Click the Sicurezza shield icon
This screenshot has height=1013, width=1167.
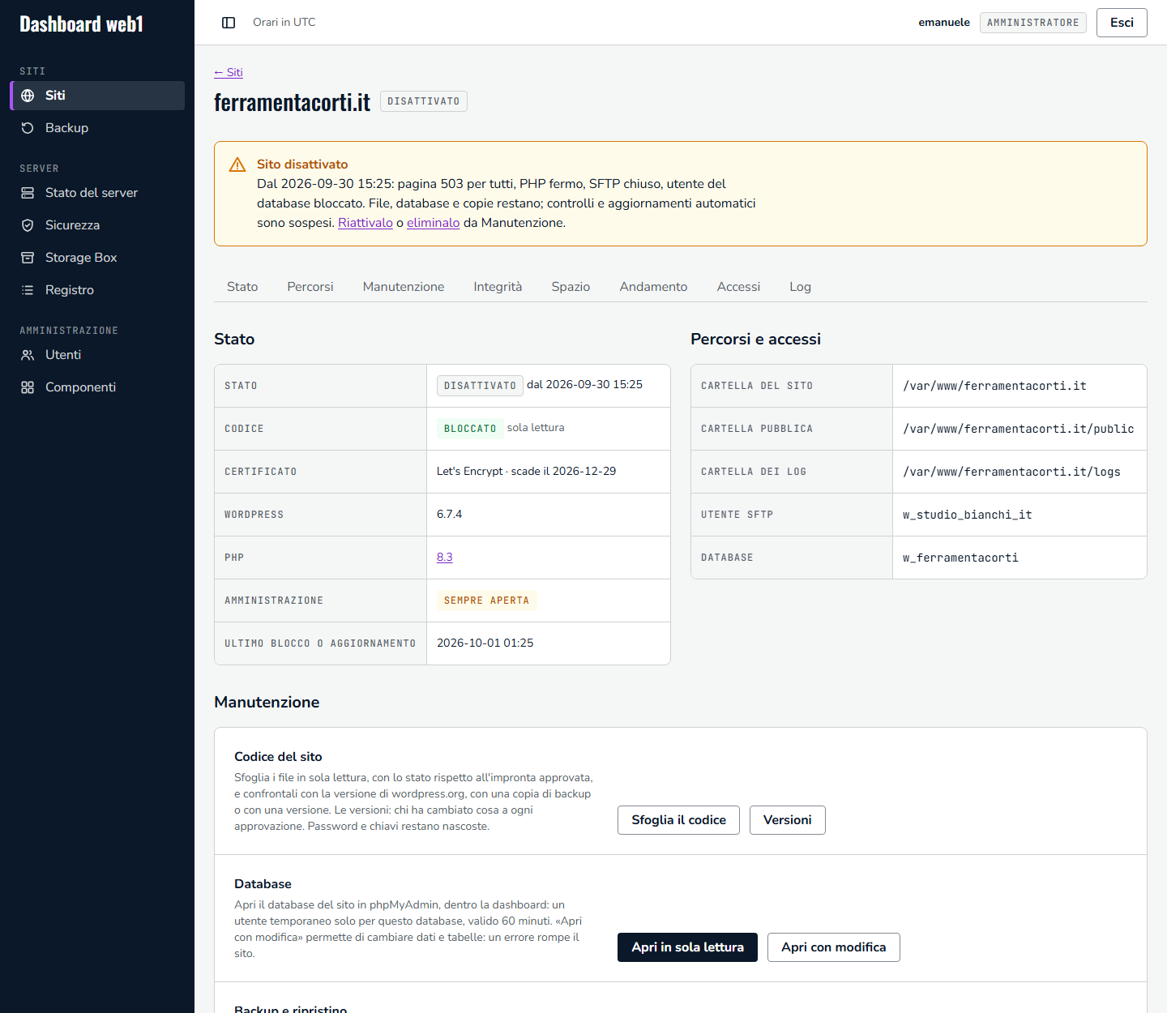(x=28, y=225)
